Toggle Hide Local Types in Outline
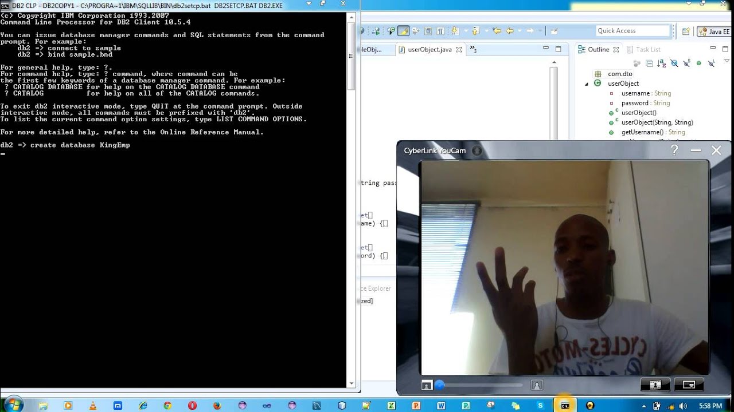Image resolution: width=734 pixels, height=412 pixels. point(712,64)
